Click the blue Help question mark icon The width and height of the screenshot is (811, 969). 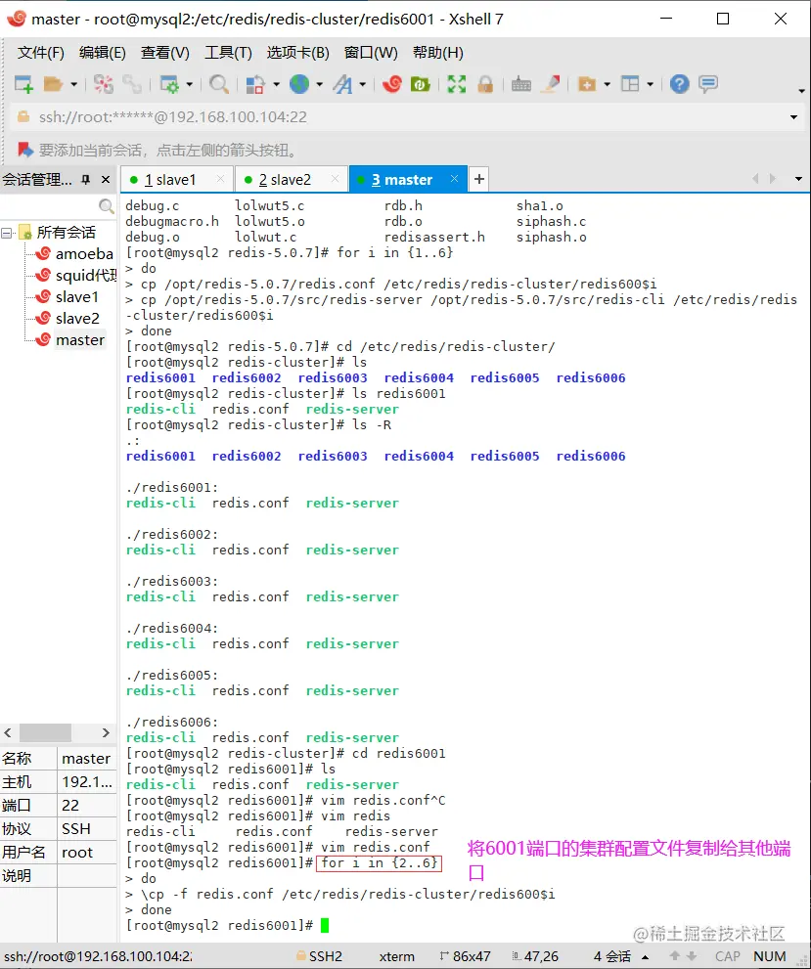[679, 84]
